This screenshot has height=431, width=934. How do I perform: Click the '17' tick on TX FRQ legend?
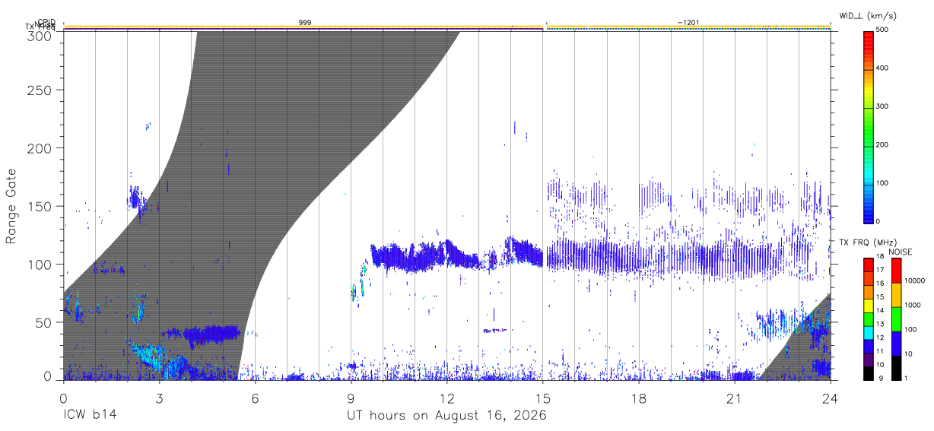[881, 271]
